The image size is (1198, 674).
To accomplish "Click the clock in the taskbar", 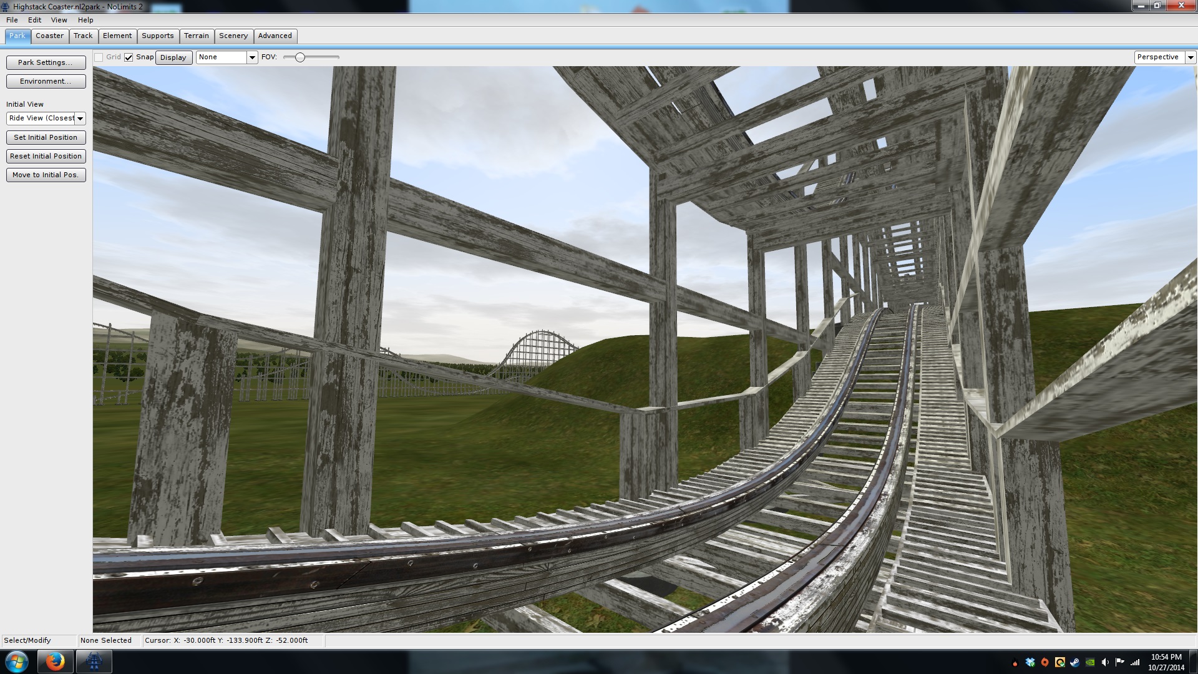I will (x=1166, y=662).
